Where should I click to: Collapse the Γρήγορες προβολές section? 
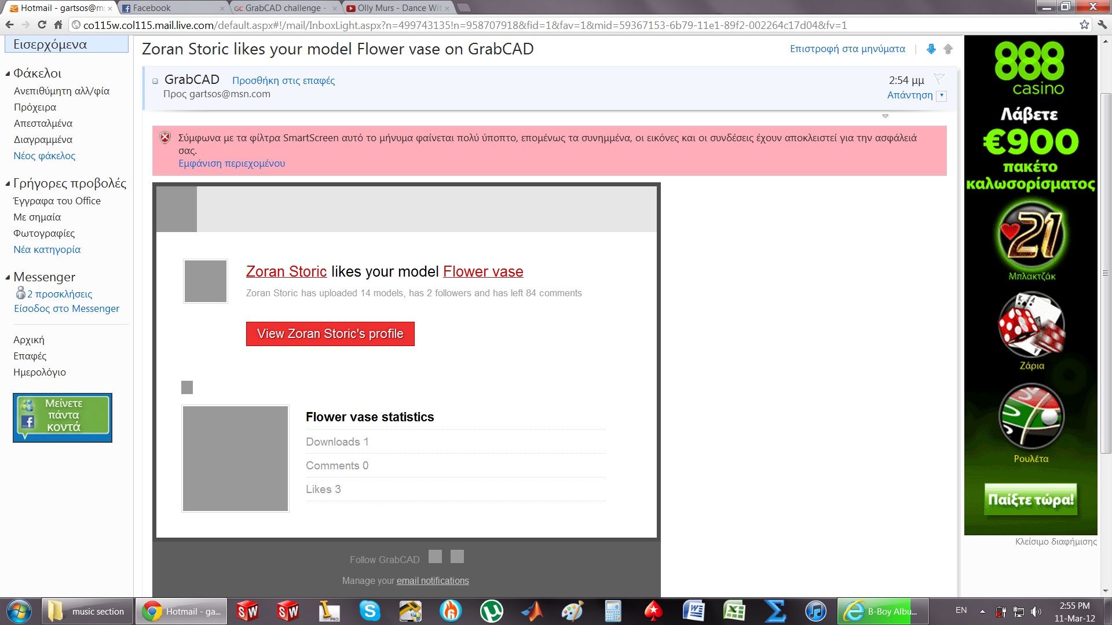8,183
